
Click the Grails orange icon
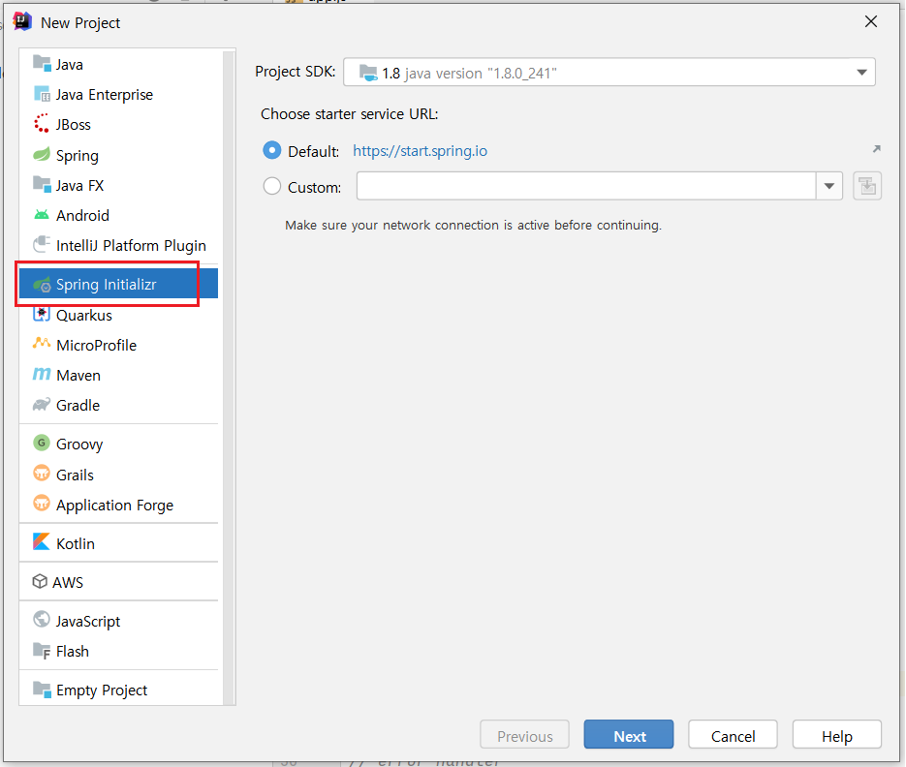pyautogui.click(x=42, y=474)
